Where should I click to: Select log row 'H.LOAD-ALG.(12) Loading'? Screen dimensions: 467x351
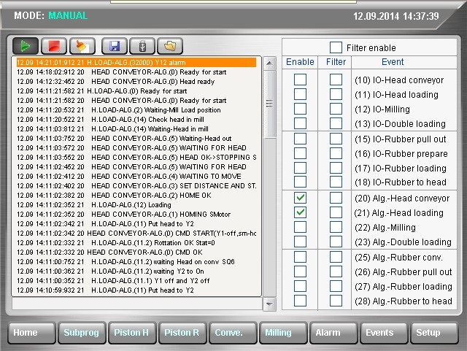[136, 205]
